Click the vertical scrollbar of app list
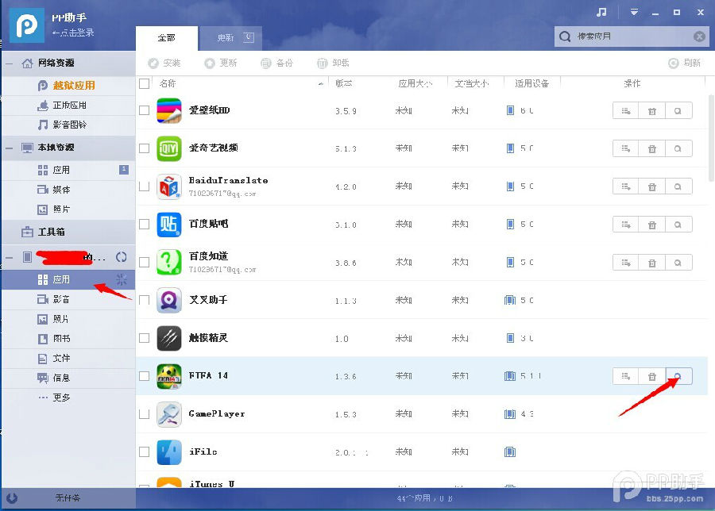This screenshot has width=715, height=511. click(x=711, y=136)
